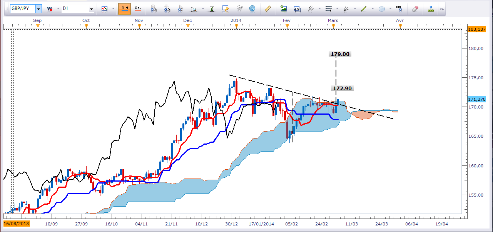Viewport: 493px width, 232px height.
Task: Open the GBP/JPY symbol dropdown arrow
Action: [x=38, y=8]
